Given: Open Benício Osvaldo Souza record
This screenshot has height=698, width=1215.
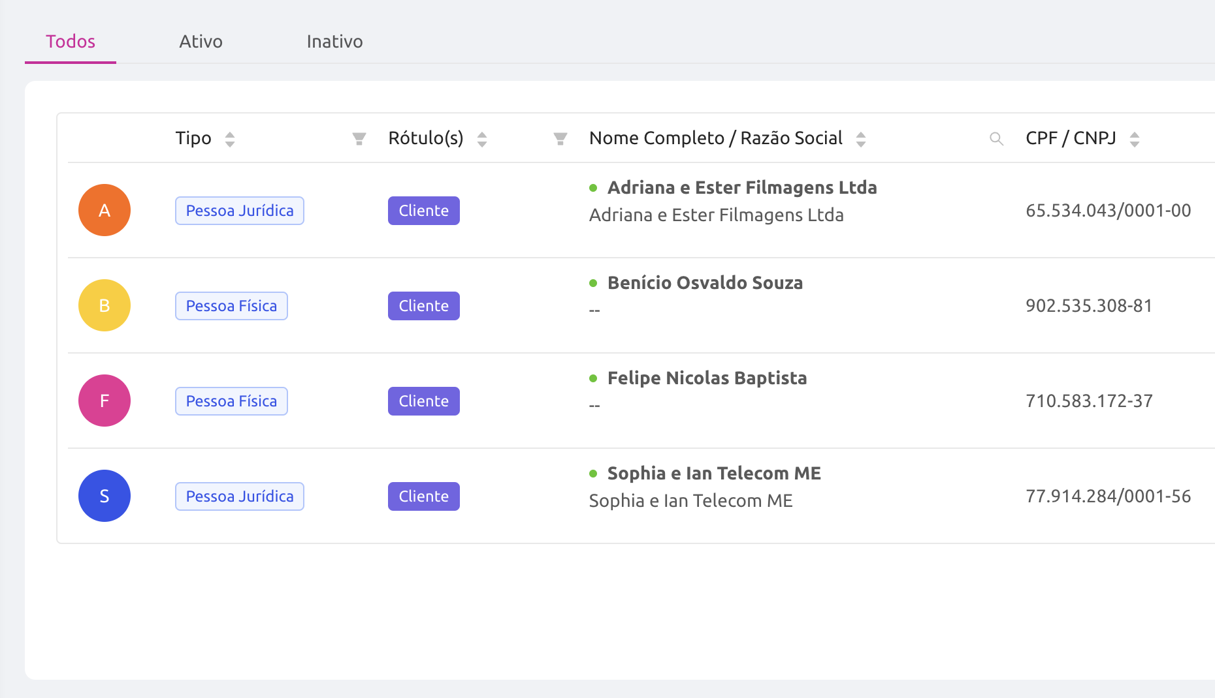Looking at the screenshot, I should coord(705,283).
